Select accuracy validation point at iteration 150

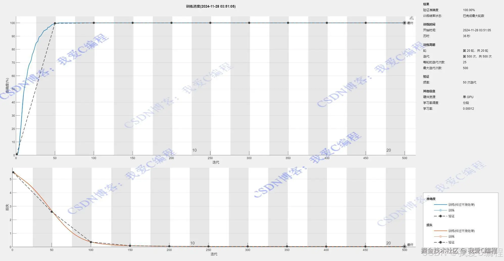point(133,23)
